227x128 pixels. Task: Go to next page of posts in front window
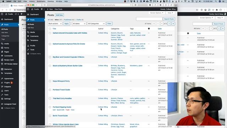pos(169,24)
